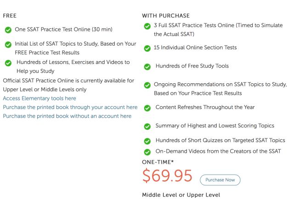Click checkmark beside One SSAT Practice Test Online
This screenshot has width=294, height=201.
[x=8, y=30]
